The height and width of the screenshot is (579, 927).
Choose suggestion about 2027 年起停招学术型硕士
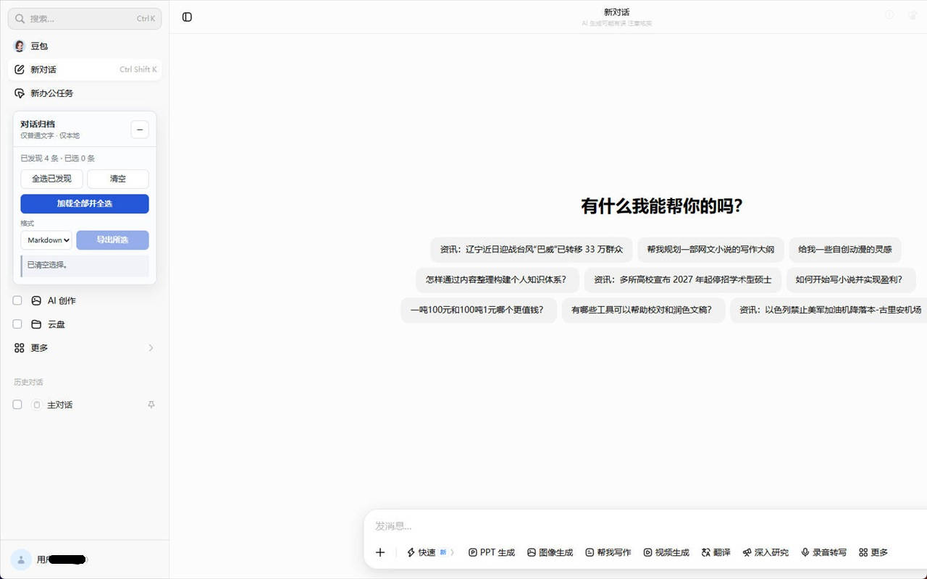click(x=683, y=280)
